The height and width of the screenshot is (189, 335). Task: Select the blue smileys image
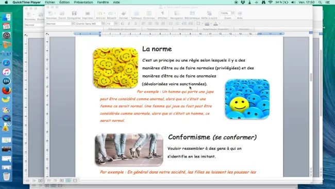tap(247, 99)
